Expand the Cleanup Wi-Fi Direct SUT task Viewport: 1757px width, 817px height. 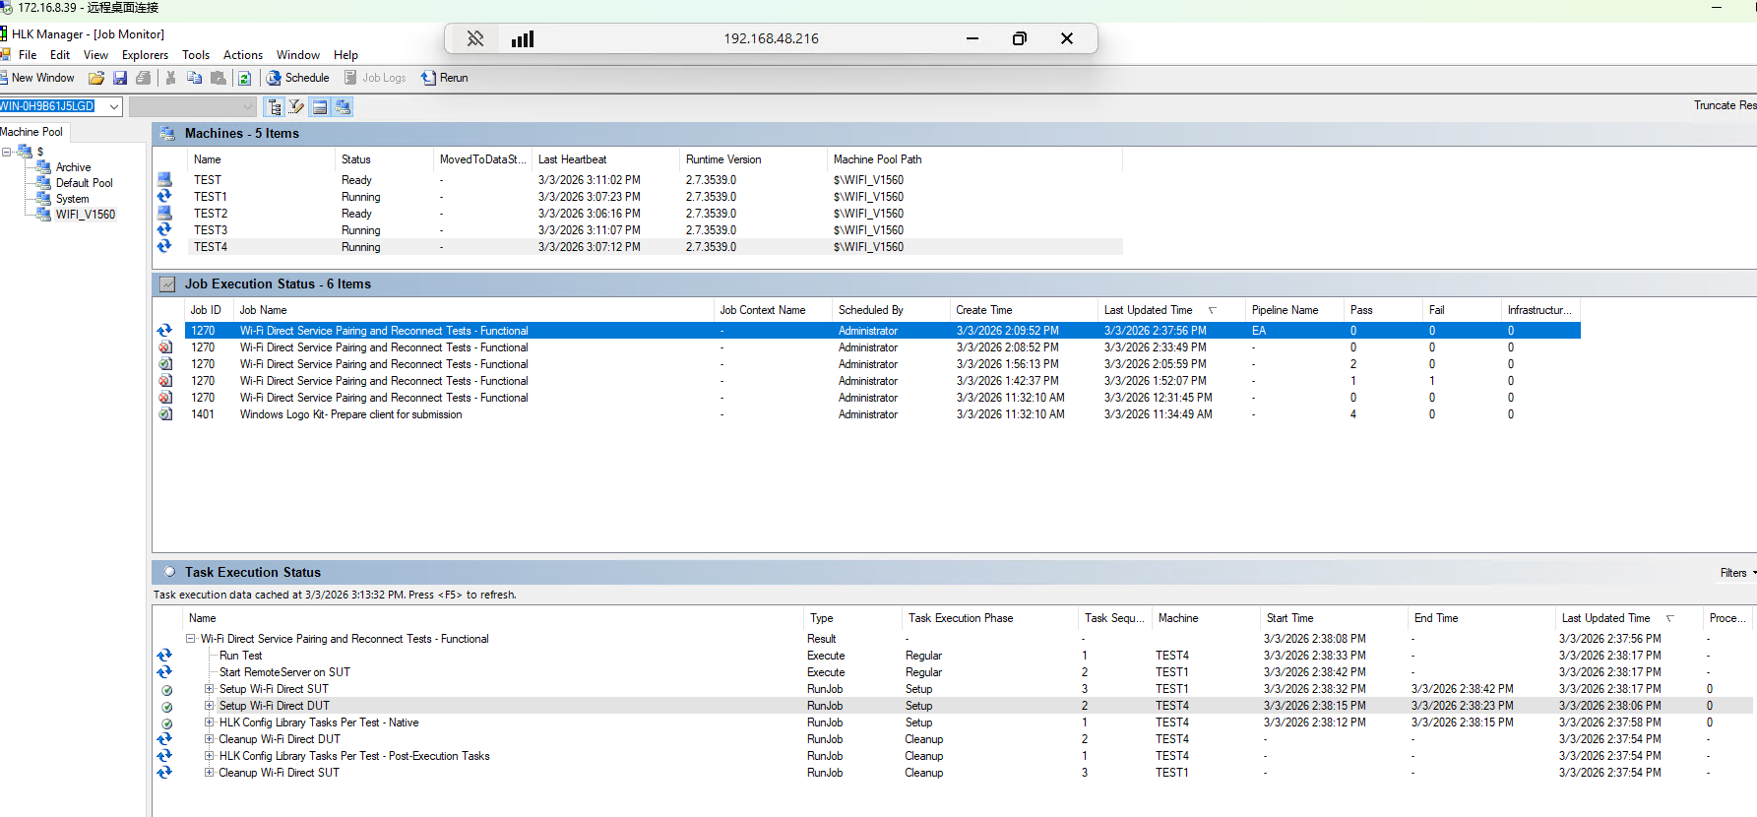(209, 773)
